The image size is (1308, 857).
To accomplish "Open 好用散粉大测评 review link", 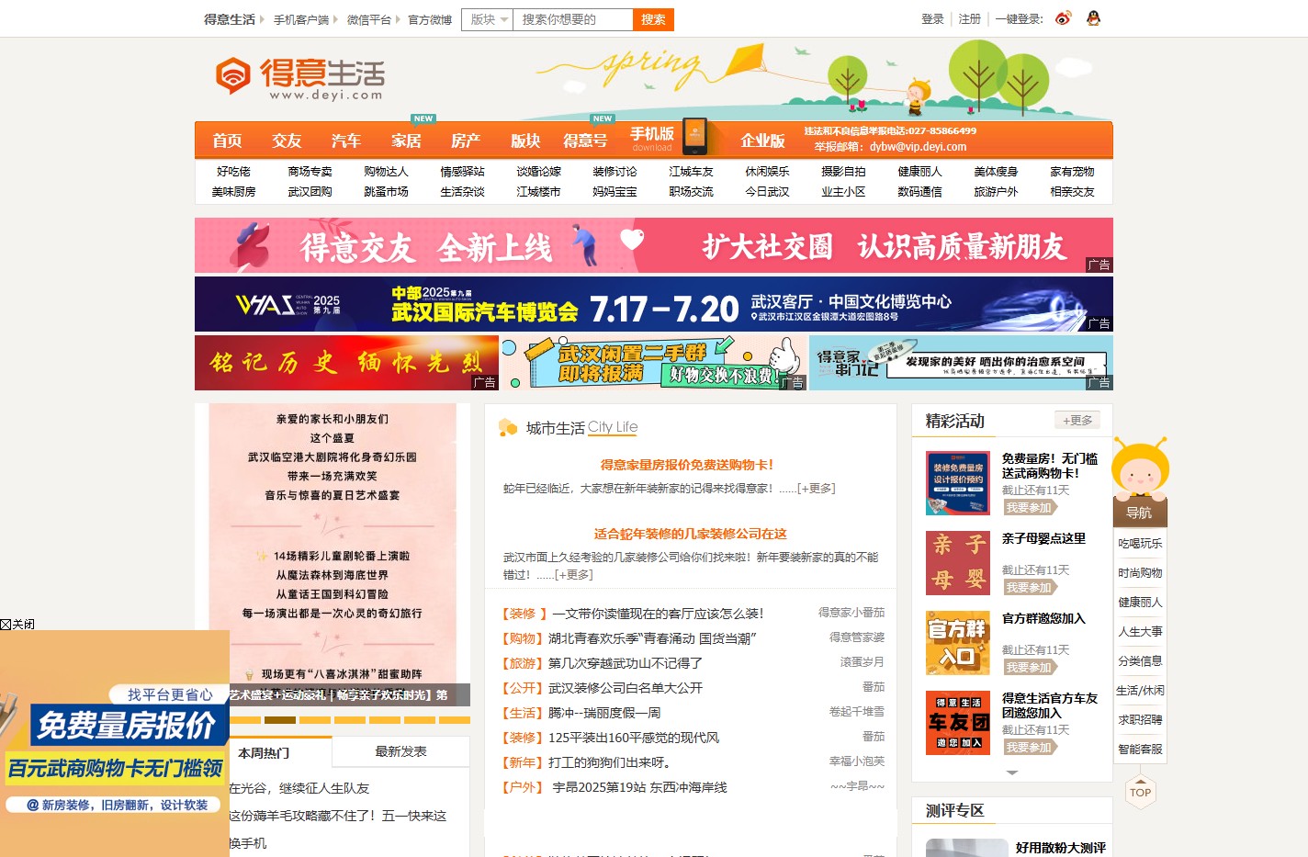I will tap(1061, 848).
